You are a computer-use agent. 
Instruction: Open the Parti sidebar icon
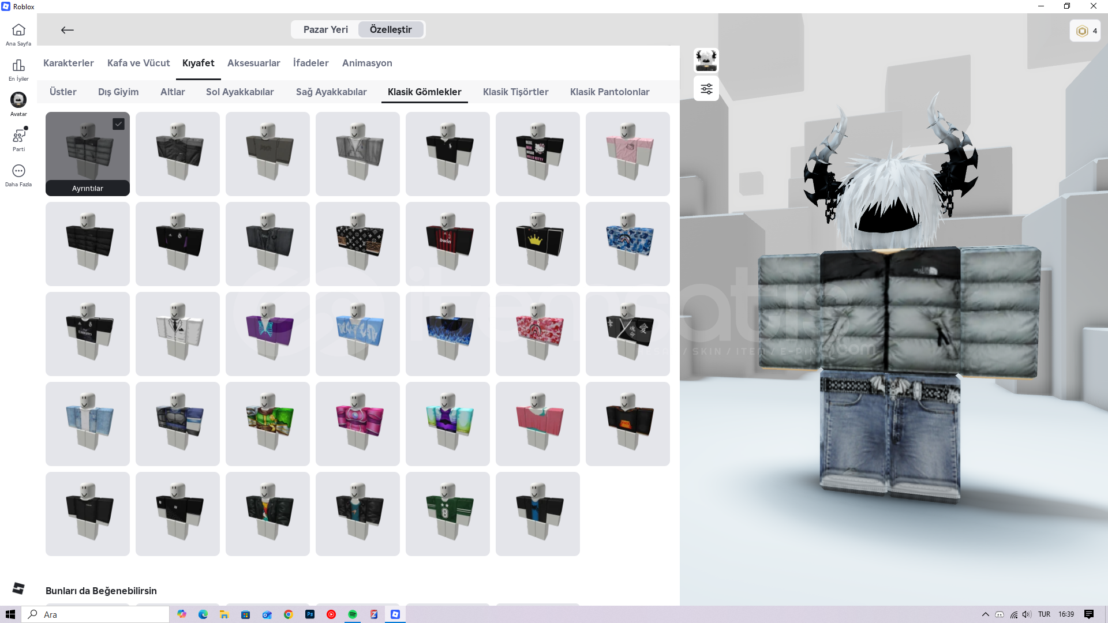click(18, 136)
